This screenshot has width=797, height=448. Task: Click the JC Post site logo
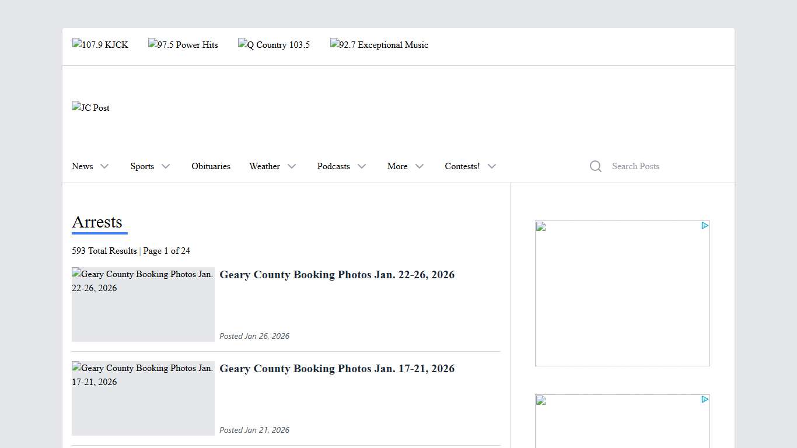click(x=91, y=108)
